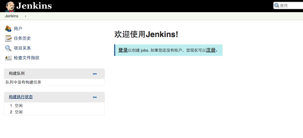Open the Jenkins breadcrumb link
This screenshot has height=138, width=303.
[x=11, y=16]
